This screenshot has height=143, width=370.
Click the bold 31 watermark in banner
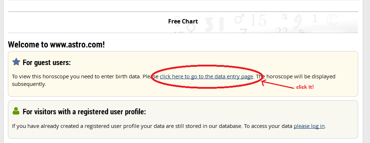pyautogui.click(x=215, y=24)
